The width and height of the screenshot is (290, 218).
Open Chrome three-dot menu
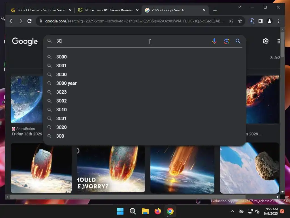click(279, 21)
